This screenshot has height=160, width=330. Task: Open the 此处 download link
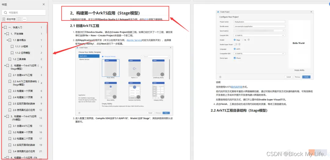tap(146, 19)
